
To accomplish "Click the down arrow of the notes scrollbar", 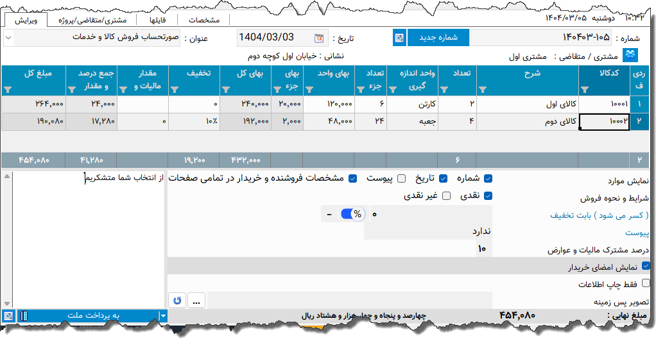I will [x=6, y=304].
